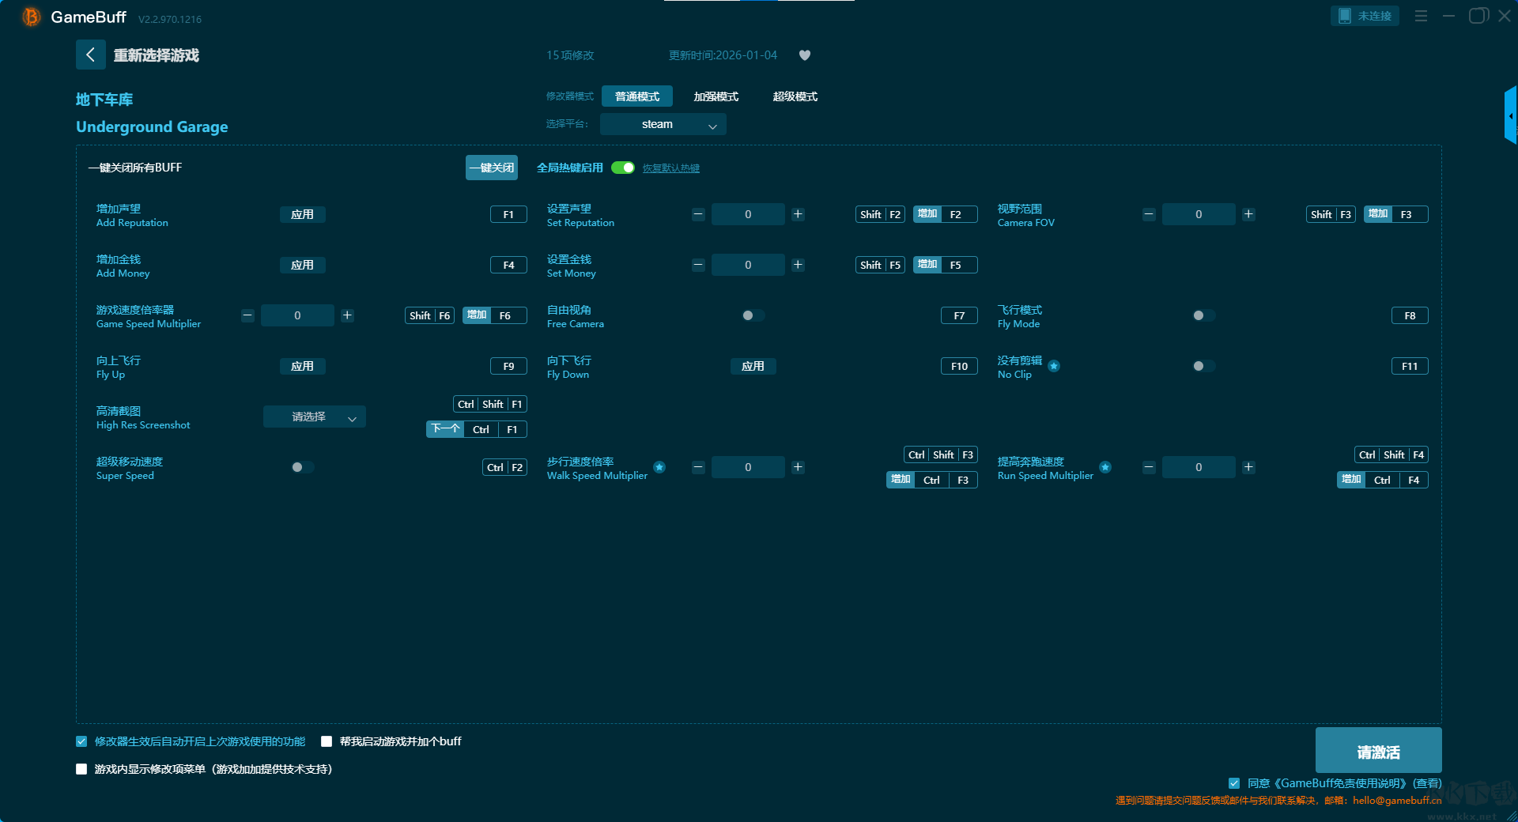The width and height of the screenshot is (1518, 822).
Task: Enable the Fly Mode toggle
Action: pyautogui.click(x=1203, y=315)
